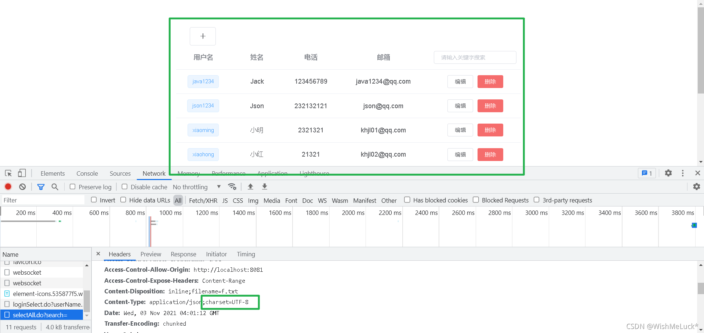
Task: Click the edit button for json1234
Action: [x=460, y=106]
